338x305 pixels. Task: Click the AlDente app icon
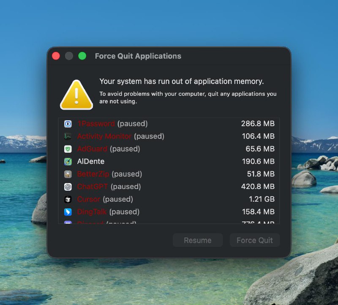pyautogui.click(x=68, y=162)
